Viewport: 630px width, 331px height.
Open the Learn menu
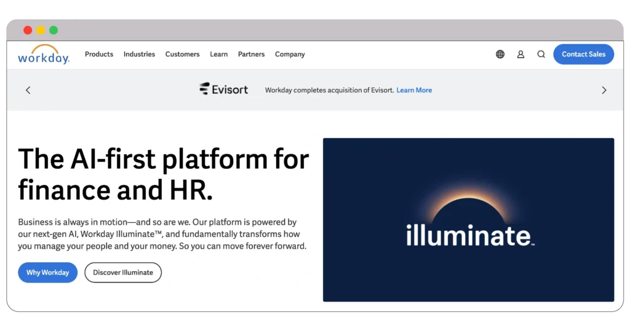[x=218, y=54]
